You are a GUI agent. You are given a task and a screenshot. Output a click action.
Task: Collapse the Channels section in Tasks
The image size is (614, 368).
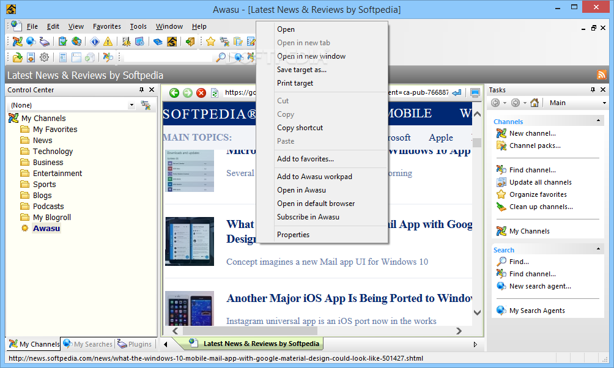598,120
